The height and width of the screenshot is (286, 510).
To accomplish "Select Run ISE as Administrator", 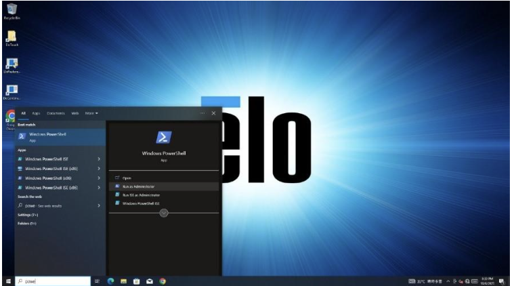I will [164, 195].
